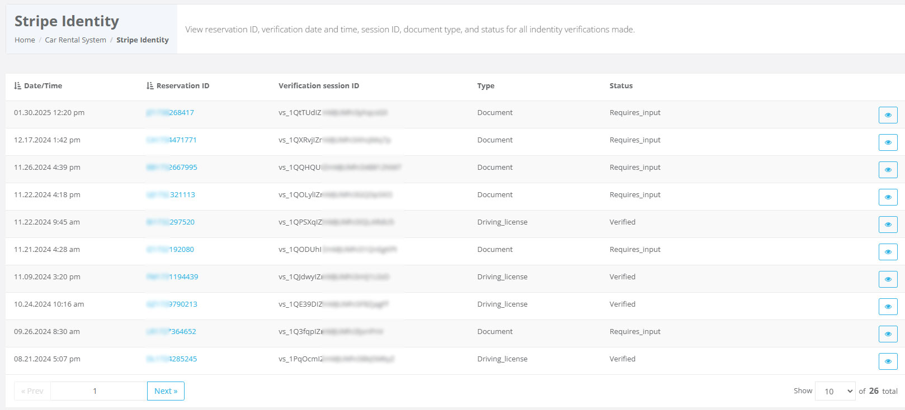Click the Type column header
905x410 pixels.
[486, 86]
